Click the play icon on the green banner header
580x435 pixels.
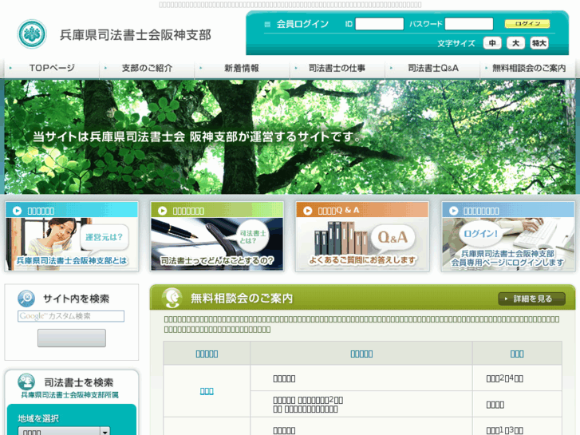click(162, 211)
